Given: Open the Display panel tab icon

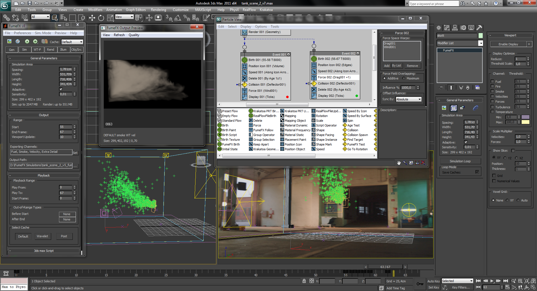Looking at the screenshot, I should [x=471, y=28].
